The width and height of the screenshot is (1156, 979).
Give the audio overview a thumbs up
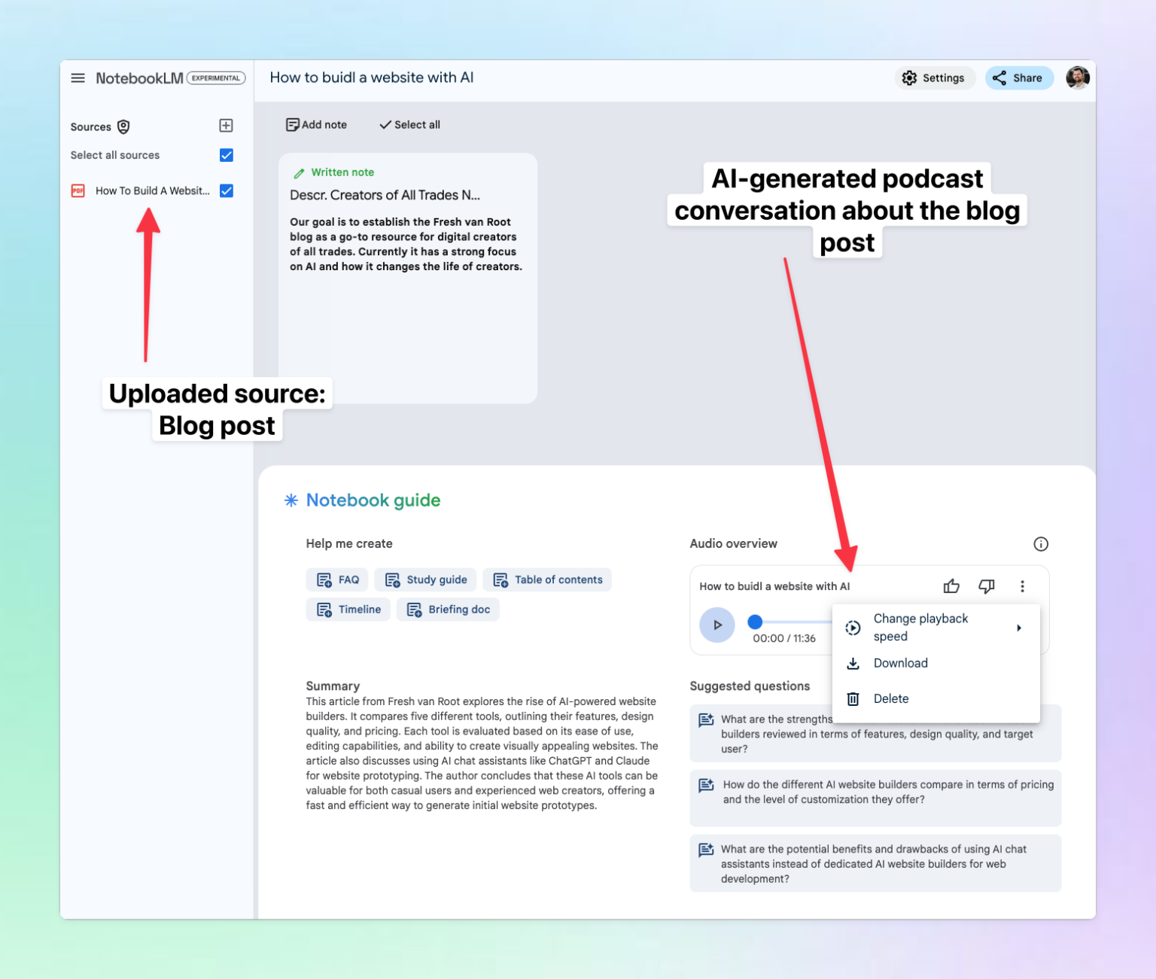(x=951, y=586)
